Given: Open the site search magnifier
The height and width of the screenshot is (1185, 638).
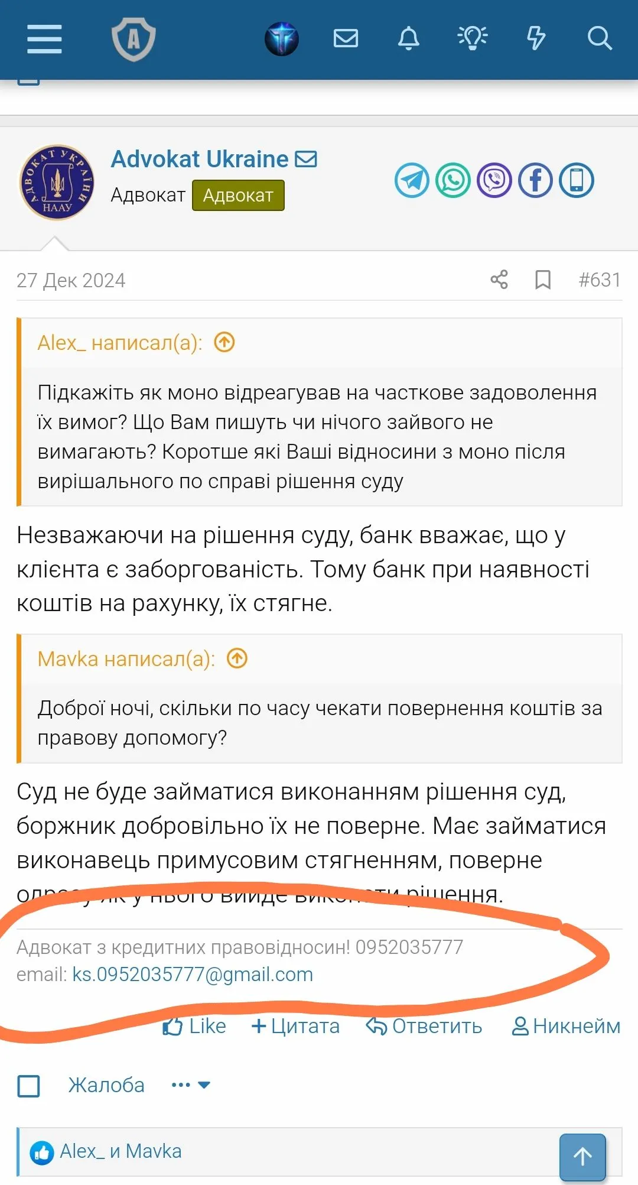Looking at the screenshot, I should (x=599, y=39).
